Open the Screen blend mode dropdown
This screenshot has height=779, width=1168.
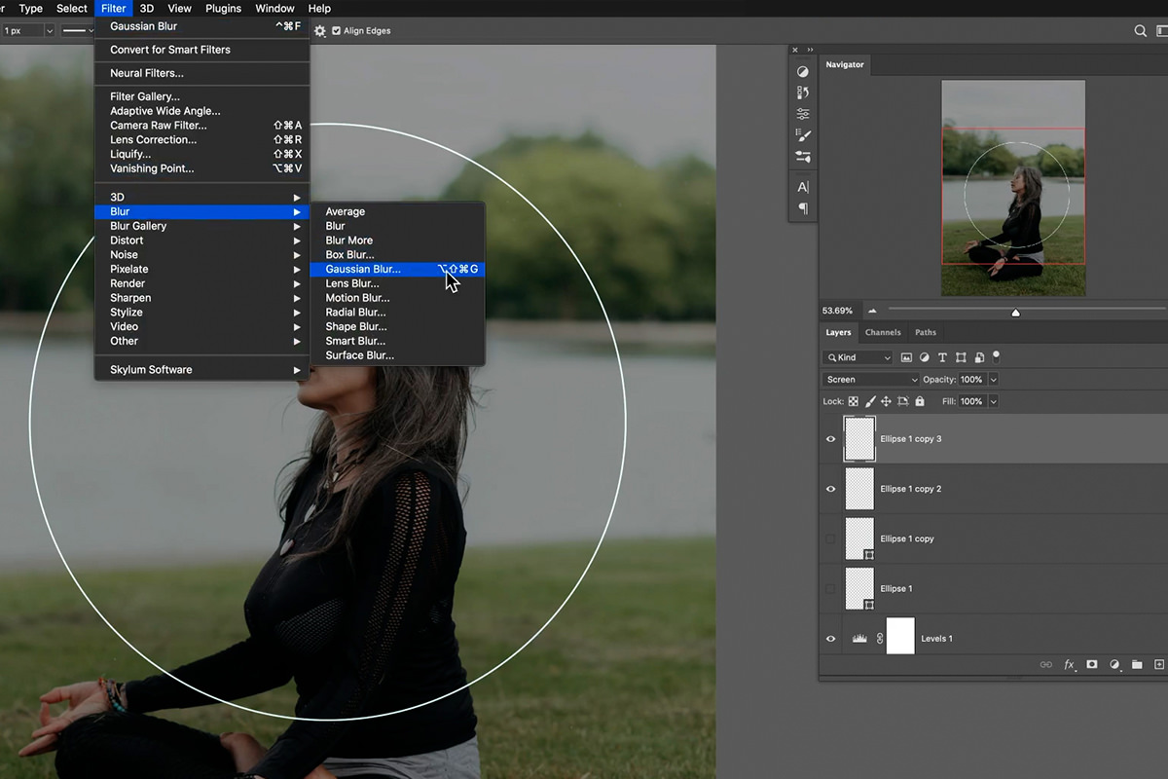[x=870, y=380]
